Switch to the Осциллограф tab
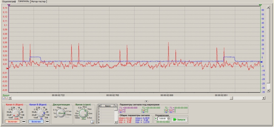The height and width of the screenshot is (127, 274). click(9, 2)
